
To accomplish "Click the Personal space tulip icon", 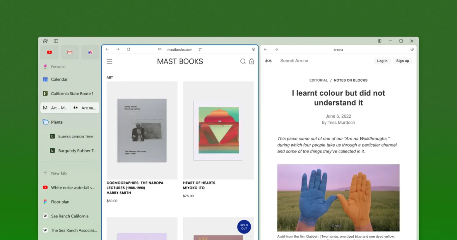I will (45, 67).
